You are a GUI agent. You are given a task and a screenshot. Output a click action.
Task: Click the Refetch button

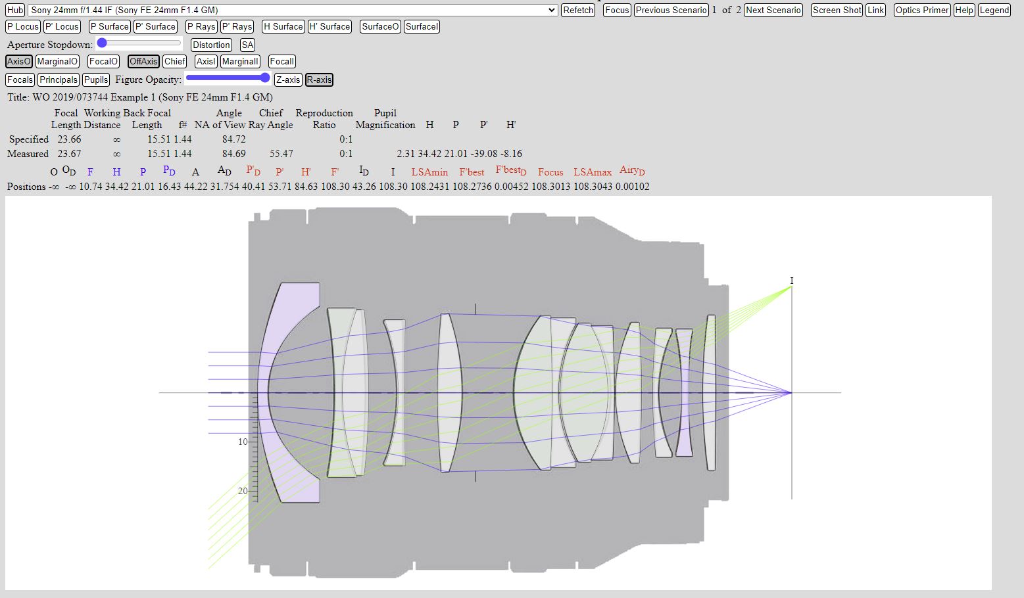click(x=578, y=10)
